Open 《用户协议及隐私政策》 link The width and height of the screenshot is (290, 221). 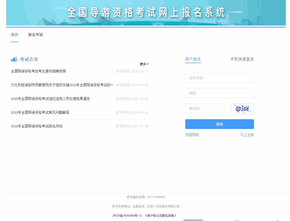tap(160, 216)
